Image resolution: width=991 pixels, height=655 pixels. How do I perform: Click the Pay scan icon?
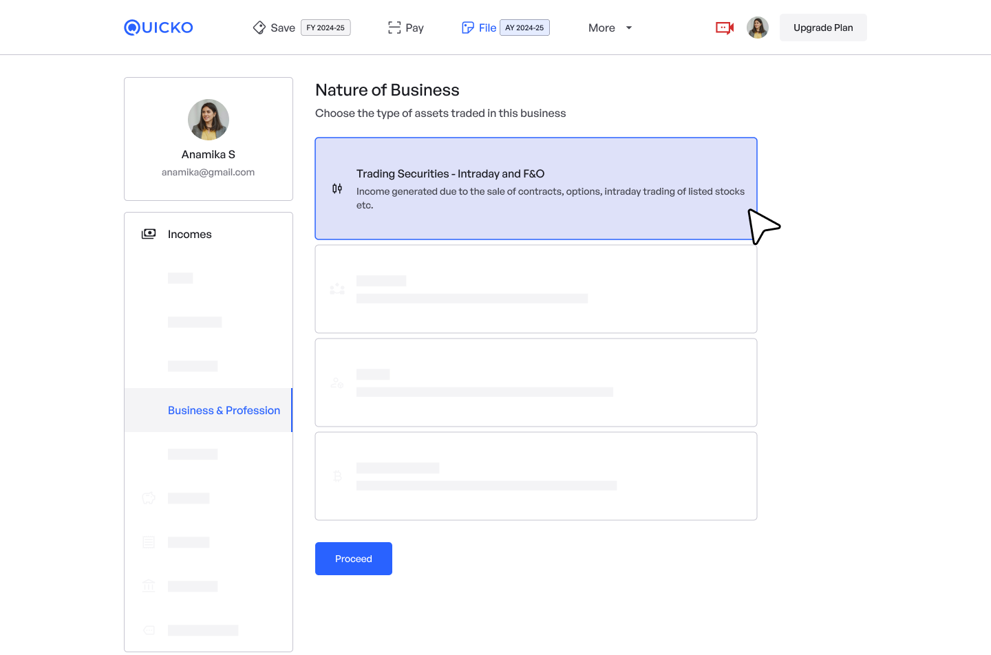click(394, 28)
